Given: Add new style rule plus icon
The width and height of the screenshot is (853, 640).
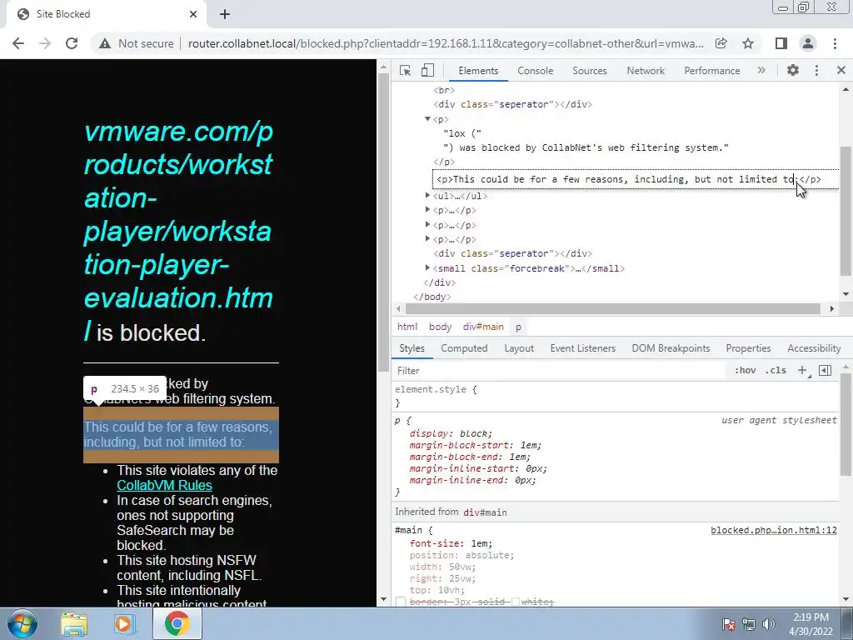Looking at the screenshot, I should pyautogui.click(x=802, y=371).
